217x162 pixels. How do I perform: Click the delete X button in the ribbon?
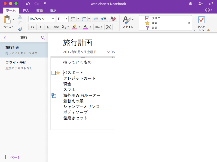tap(108, 27)
